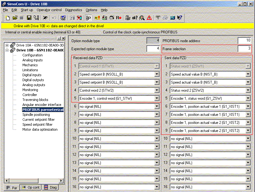Open Received PZD 6 no signal dropdown

[x=157, y=107]
